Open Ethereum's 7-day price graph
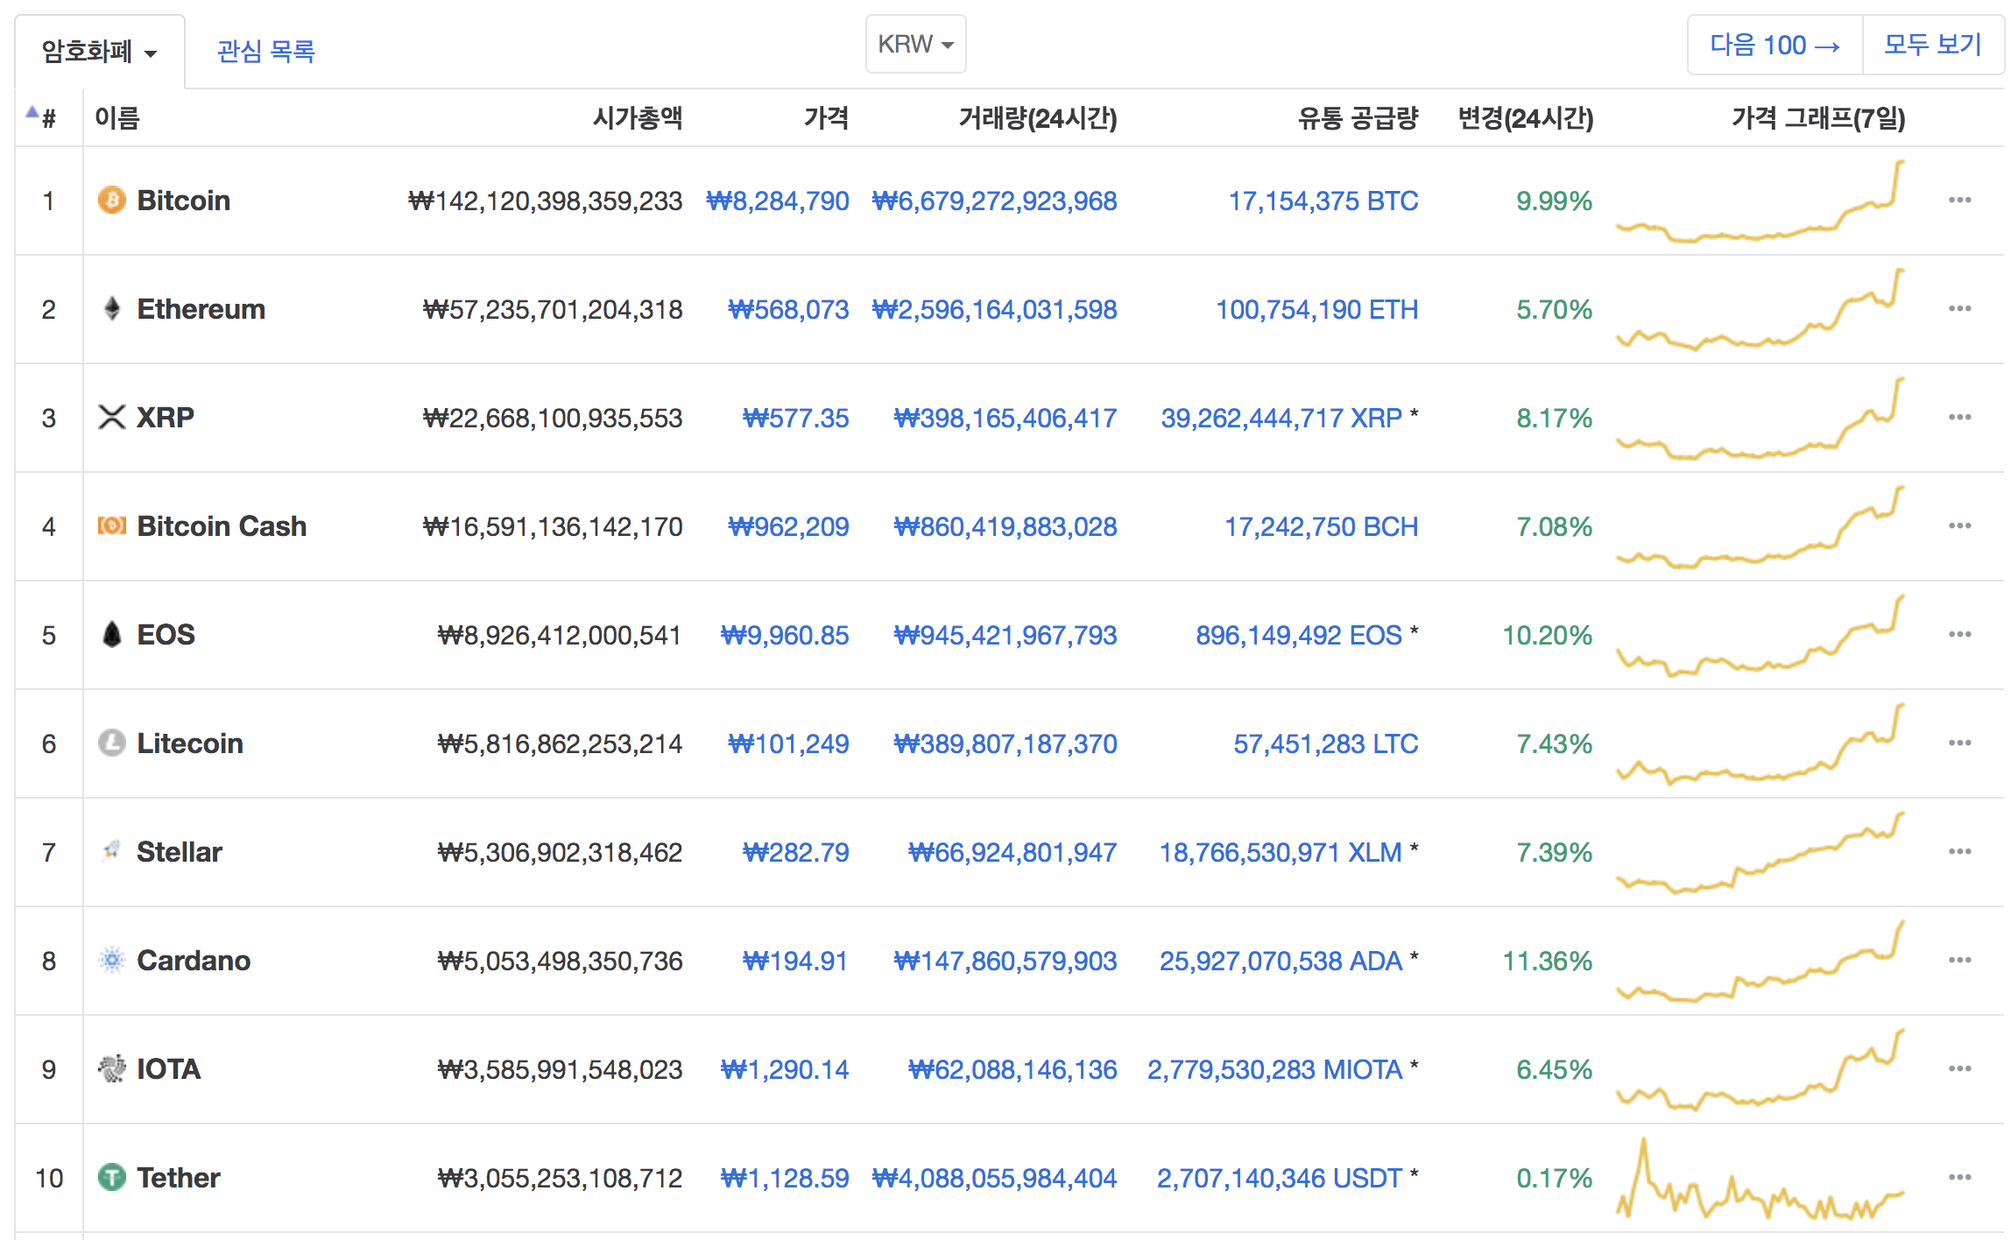This screenshot has height=1240, width=2011. point(1760,308)
